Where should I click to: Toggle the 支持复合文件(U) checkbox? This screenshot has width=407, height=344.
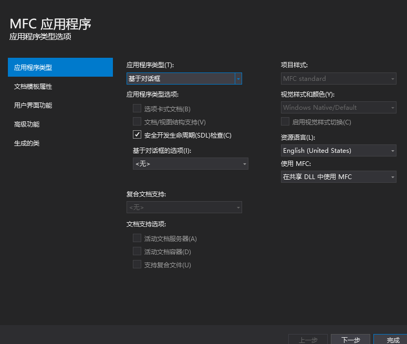137,264
